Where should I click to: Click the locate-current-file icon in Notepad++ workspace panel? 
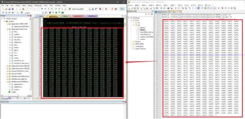click(152, 14)
